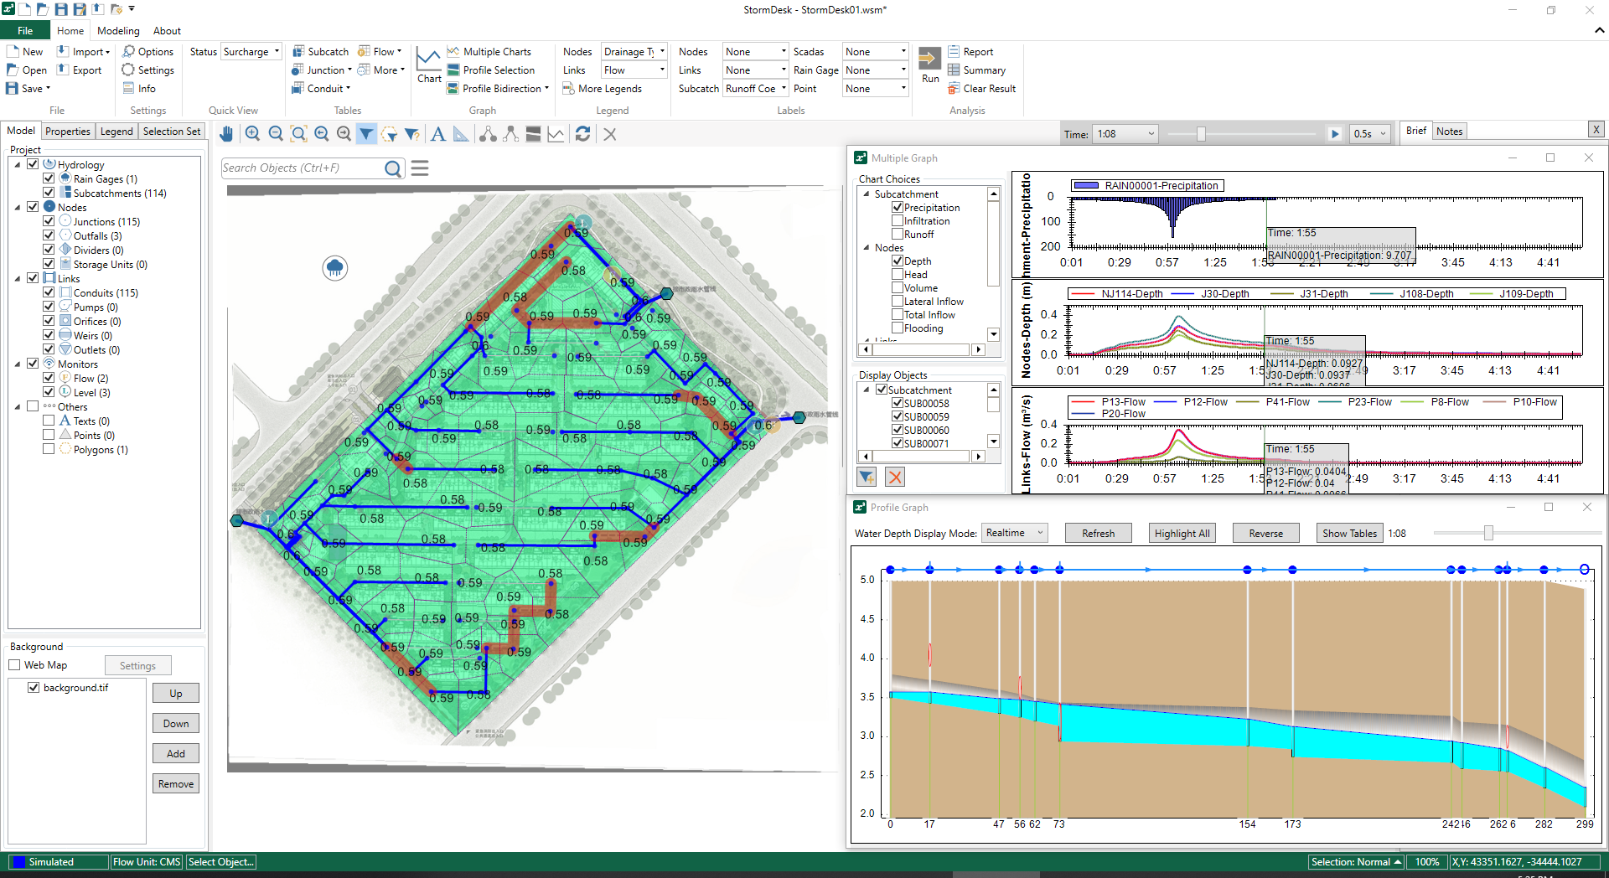The image size is (1609, 878).
Task: Click the large Chart button in ribbon
Action: coord(429,66)
